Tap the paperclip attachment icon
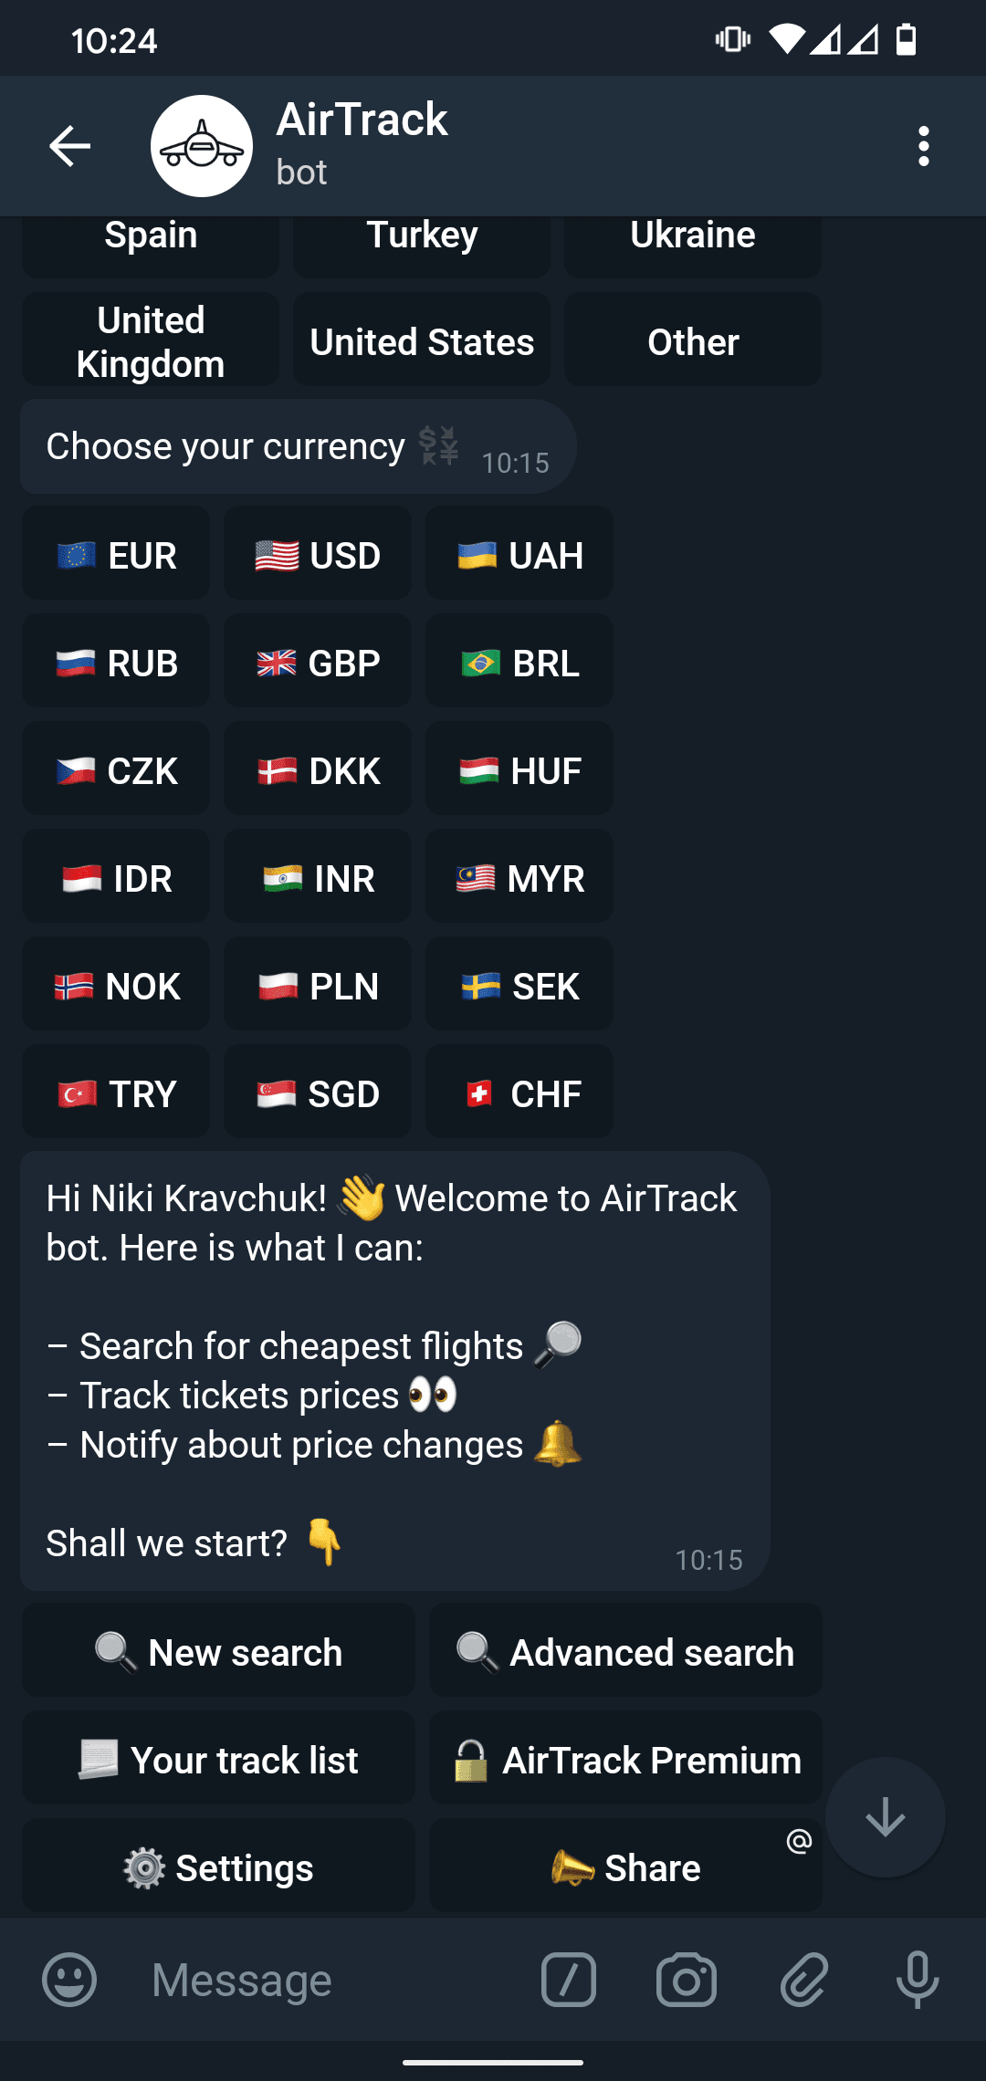Viewport: 986px width, 2081px height. (803, 1980)
